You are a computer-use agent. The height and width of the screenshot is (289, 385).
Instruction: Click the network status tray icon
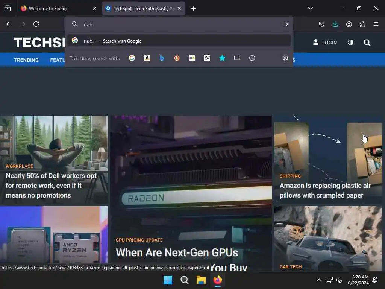(x=329, y=280)
